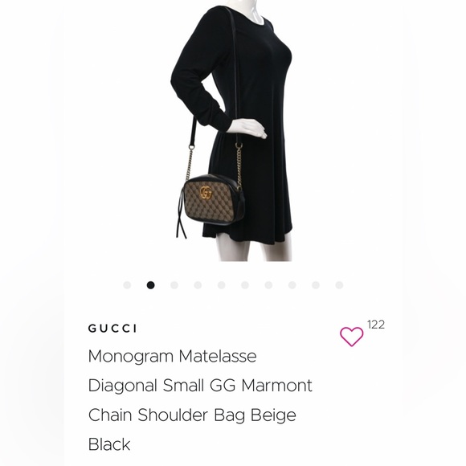The width and height of the screenshot is (466, 466).
Task: Select the active second carousel dot
Action: [151, 285]
